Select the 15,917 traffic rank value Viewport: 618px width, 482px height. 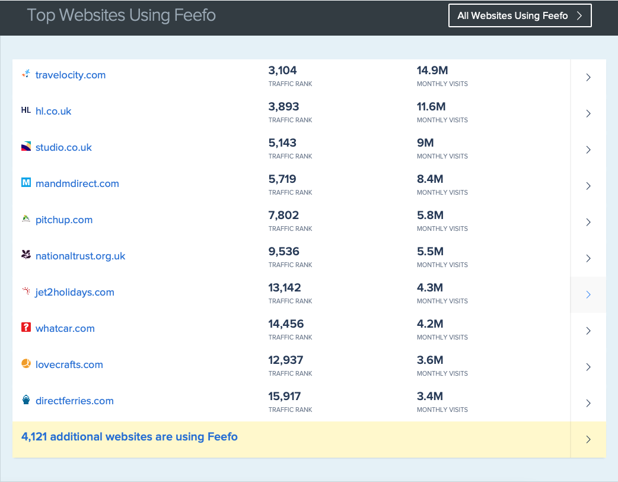pos(285,397)
